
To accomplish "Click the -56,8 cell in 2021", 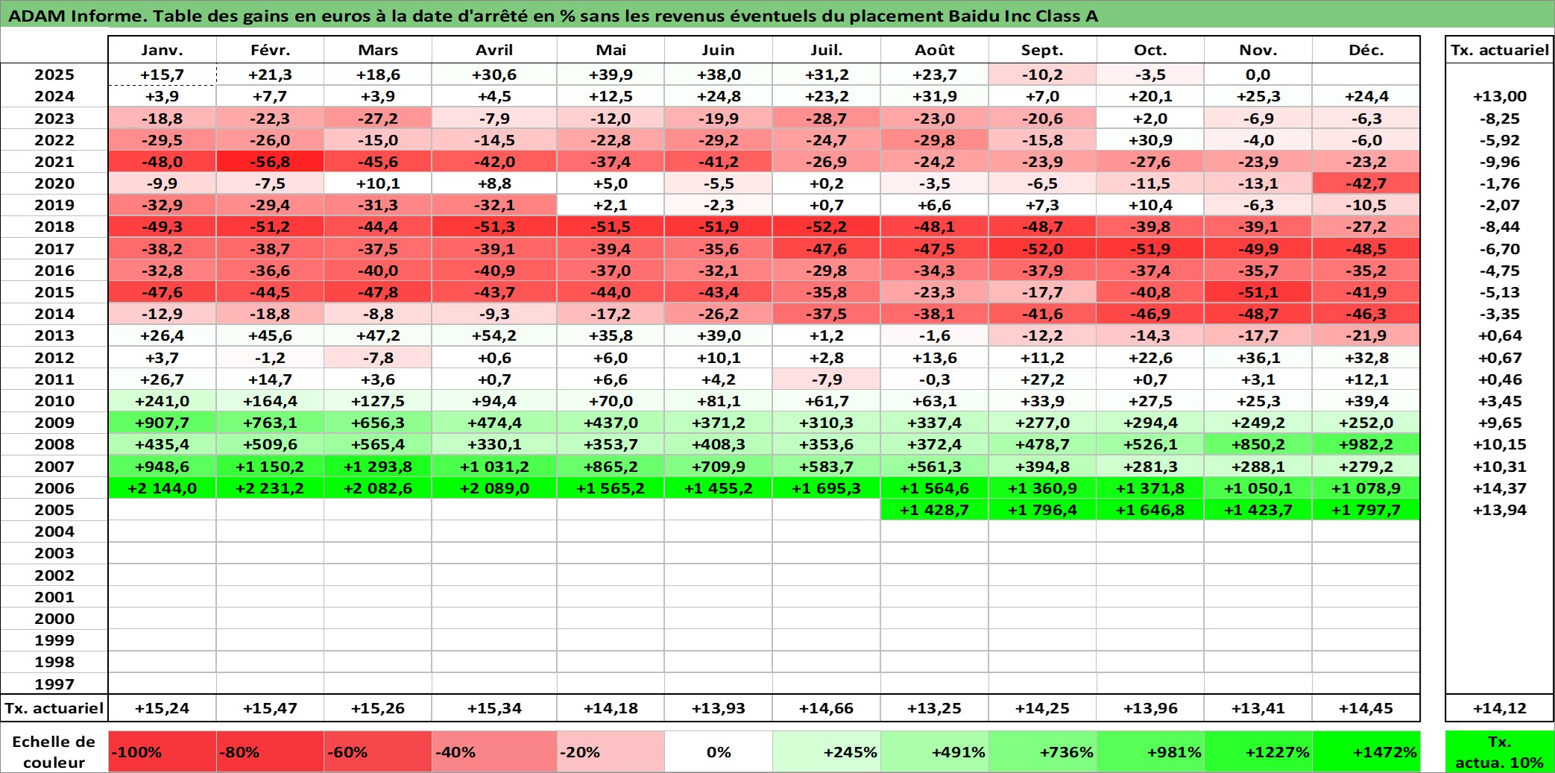I will tap(270, 162).
